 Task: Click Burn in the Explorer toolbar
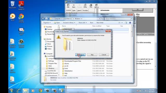[92, 23]
